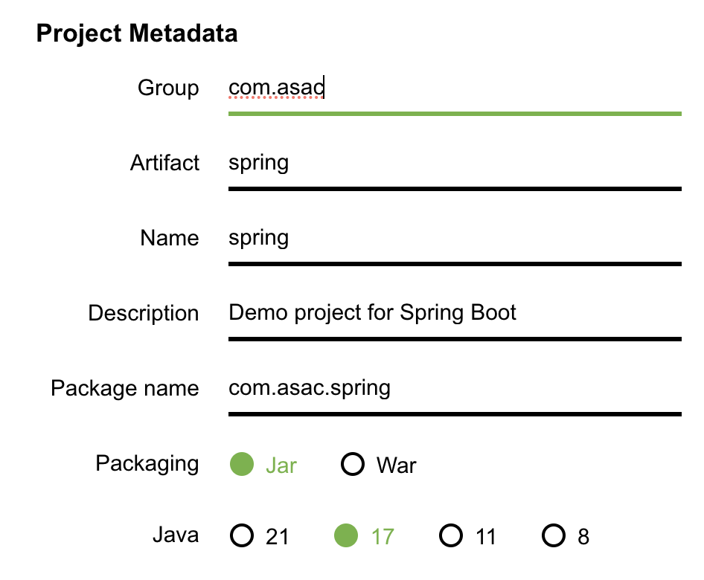Viewport: 704px width, 580px height.
Task: Click the Group field label
Action: tap(168, 88)
